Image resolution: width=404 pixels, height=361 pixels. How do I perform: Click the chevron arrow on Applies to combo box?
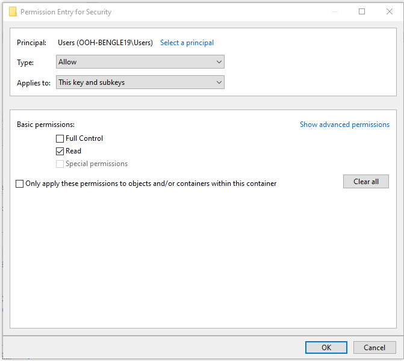(x=219, y=82)
